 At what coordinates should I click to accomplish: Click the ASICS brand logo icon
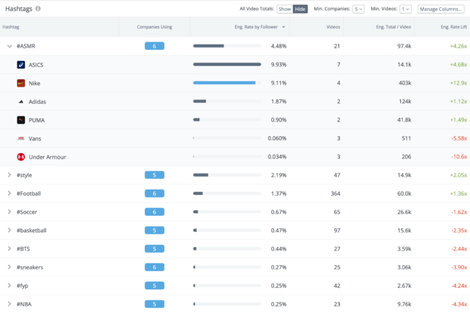(x=21, y=65)
